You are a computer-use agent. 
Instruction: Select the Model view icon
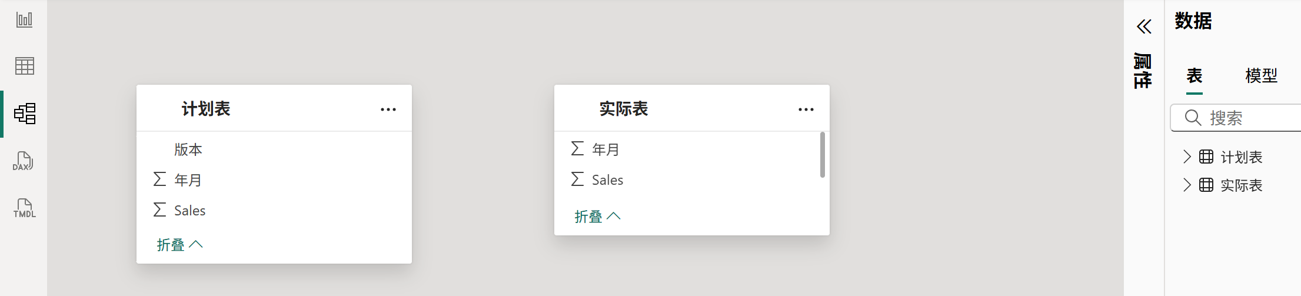[25, 114]
